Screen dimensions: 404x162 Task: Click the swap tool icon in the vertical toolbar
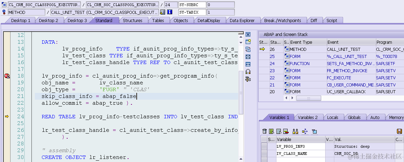[x=248, y=49]
